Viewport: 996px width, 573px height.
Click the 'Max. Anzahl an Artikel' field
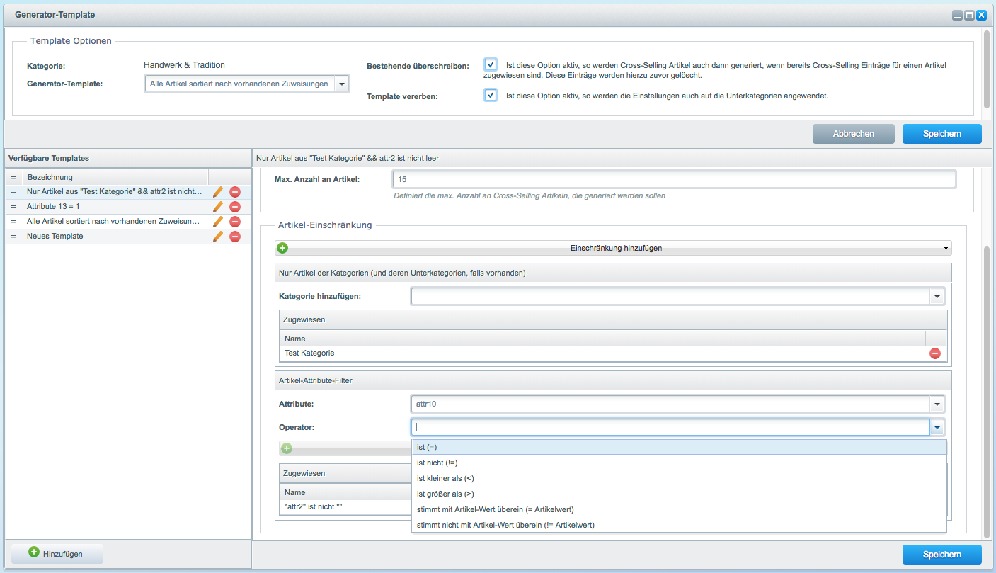click(x=674, y=180)
